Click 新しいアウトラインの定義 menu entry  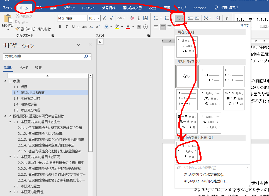point(205,175)
